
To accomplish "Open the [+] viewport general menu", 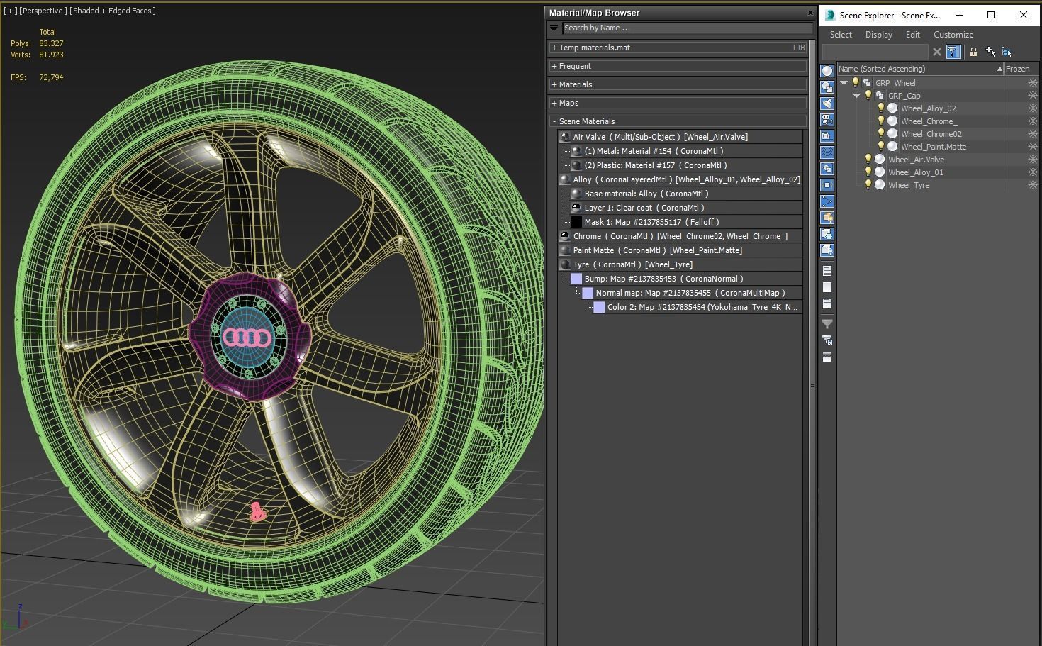I will pyautogui.click(x=10, y=11).
